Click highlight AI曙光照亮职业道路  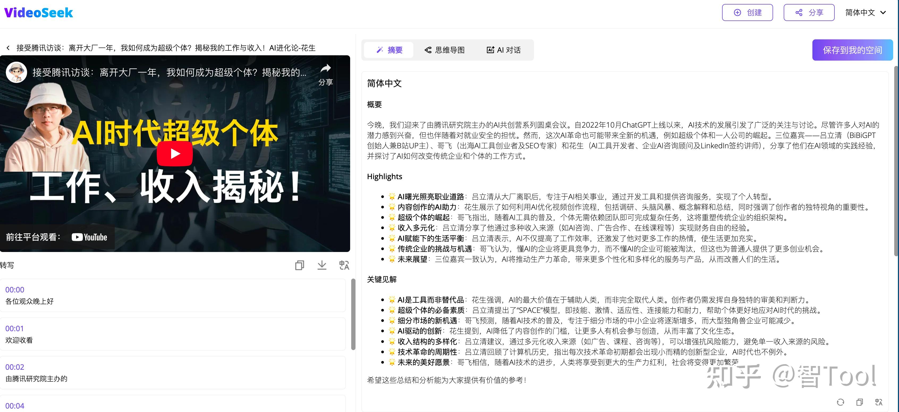[431, 197]
